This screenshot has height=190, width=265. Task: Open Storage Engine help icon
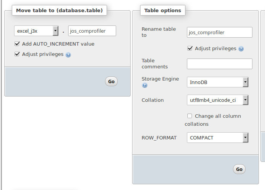tap(145, 85)
